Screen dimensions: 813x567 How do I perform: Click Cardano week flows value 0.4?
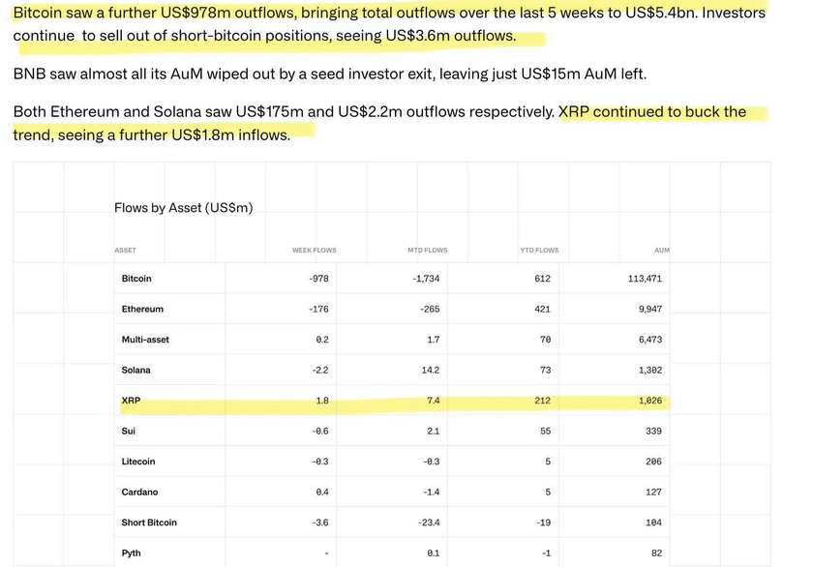coord(322,492)
